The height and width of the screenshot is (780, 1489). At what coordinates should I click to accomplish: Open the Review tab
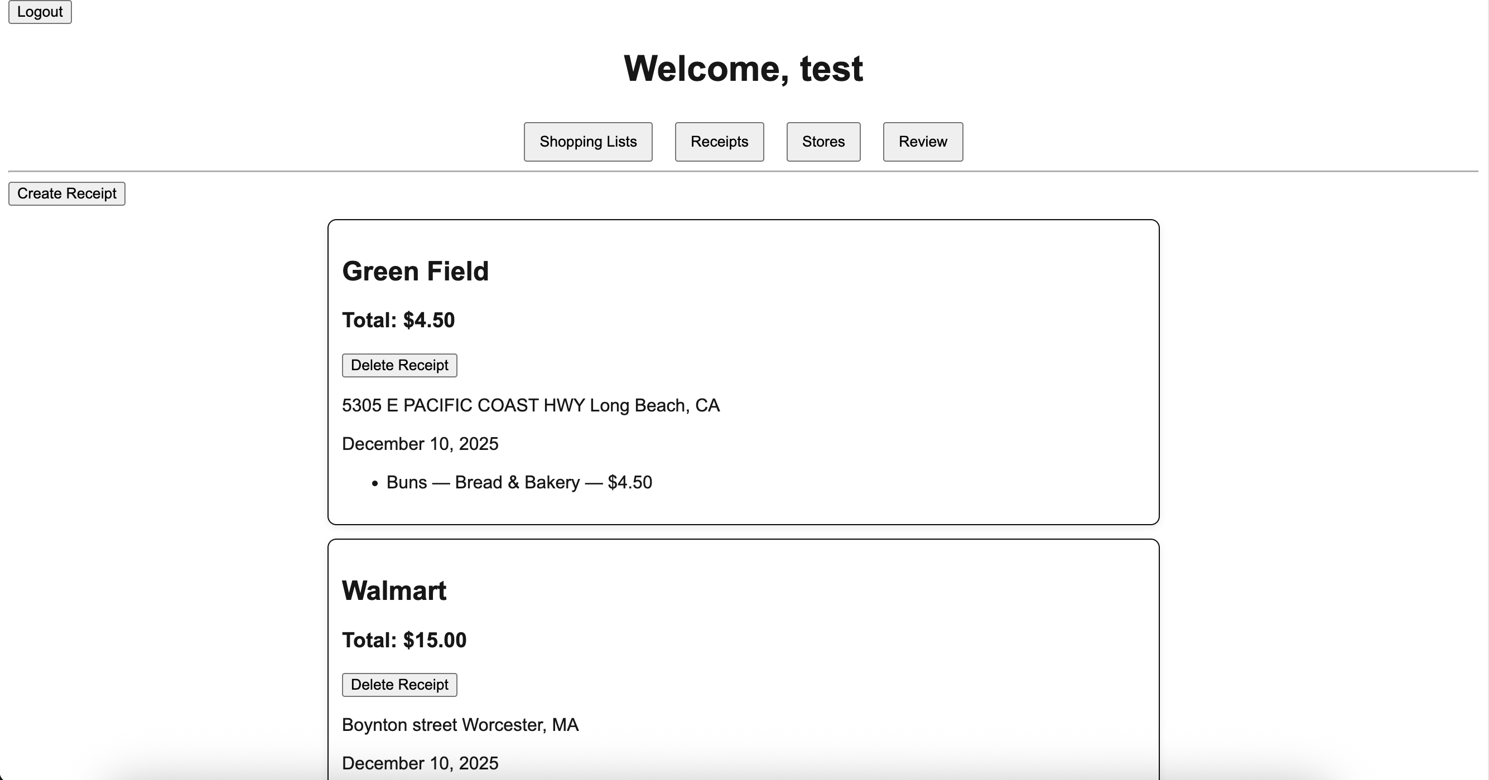923,142
